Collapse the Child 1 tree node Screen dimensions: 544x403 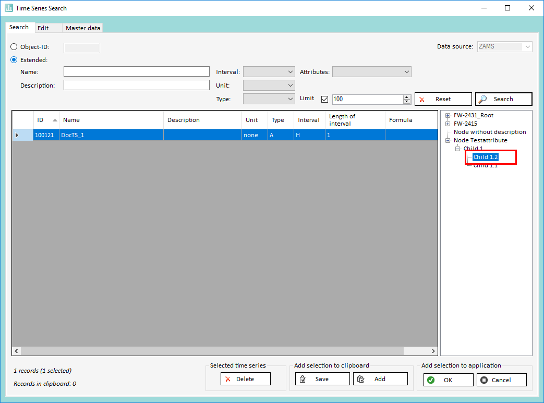[457, 149]
